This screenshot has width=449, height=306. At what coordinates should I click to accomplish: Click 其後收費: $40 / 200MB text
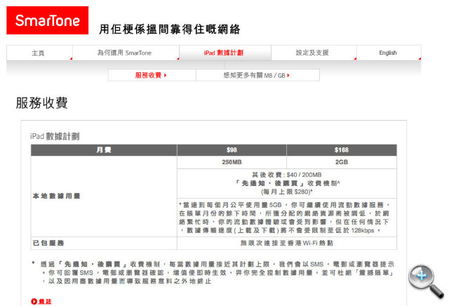287,175
